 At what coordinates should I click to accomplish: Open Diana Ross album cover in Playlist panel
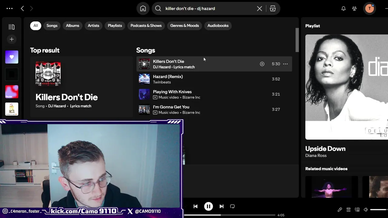tap(346, 87)
